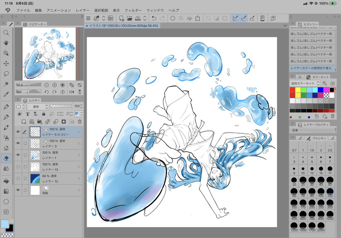Open the アニメーション menu
The image size is (341, 238).
click(x=58, y=10)
